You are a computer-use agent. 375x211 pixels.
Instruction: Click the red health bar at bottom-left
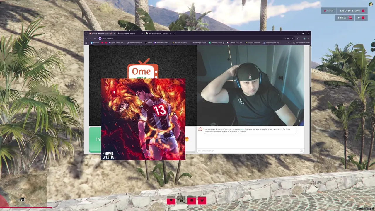26,207
